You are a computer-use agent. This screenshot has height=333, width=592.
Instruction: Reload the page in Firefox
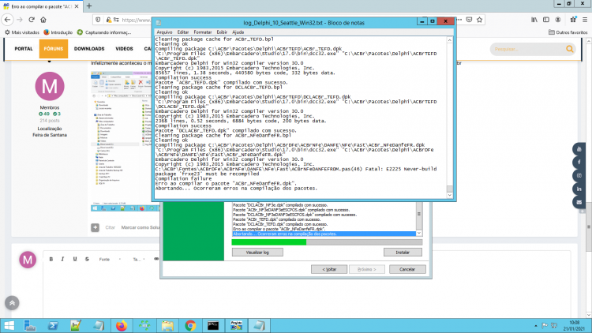[32, 20]
